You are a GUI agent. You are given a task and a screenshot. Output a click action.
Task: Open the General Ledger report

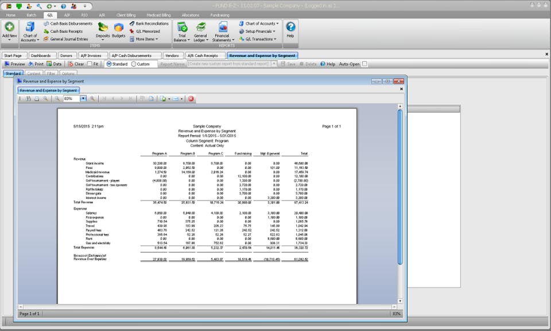[201, 32]
